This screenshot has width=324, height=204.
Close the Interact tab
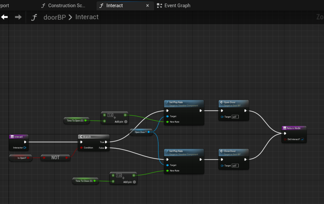tap(147, 5)
